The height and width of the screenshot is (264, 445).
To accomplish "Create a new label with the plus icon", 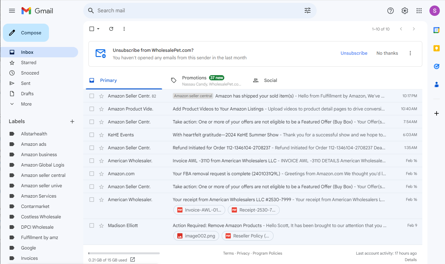I will 72,121.
